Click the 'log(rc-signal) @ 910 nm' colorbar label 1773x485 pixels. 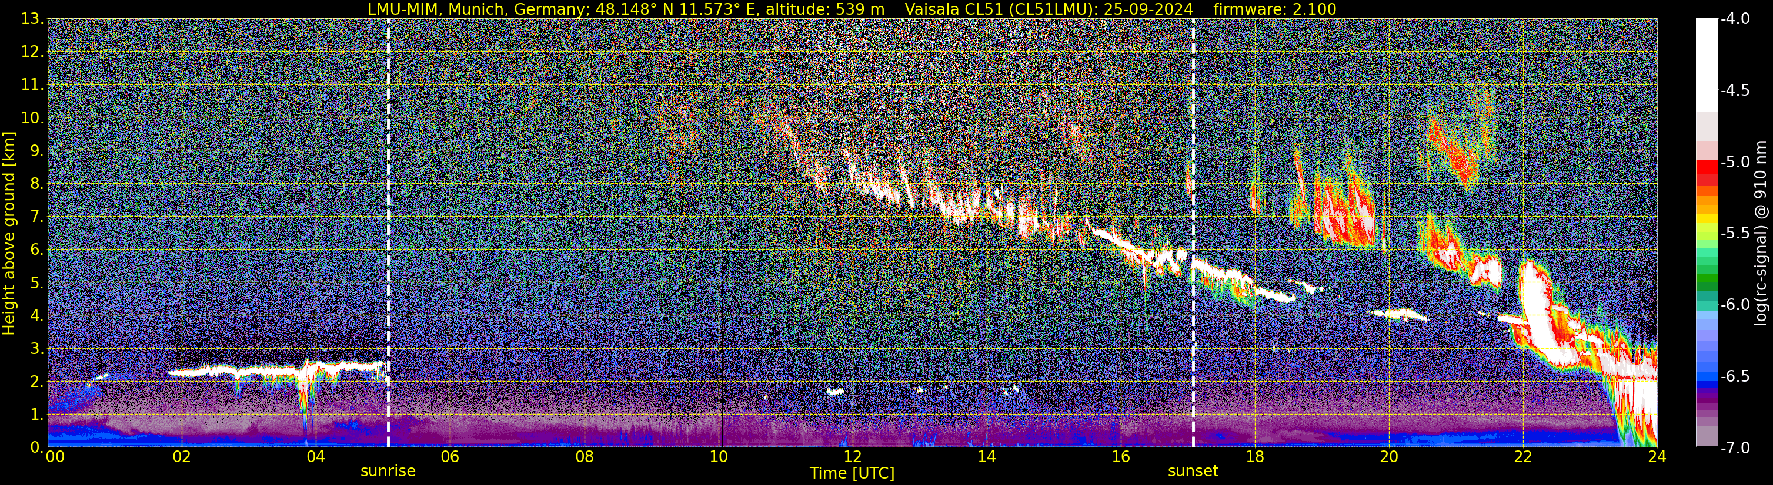[1761, 233]
